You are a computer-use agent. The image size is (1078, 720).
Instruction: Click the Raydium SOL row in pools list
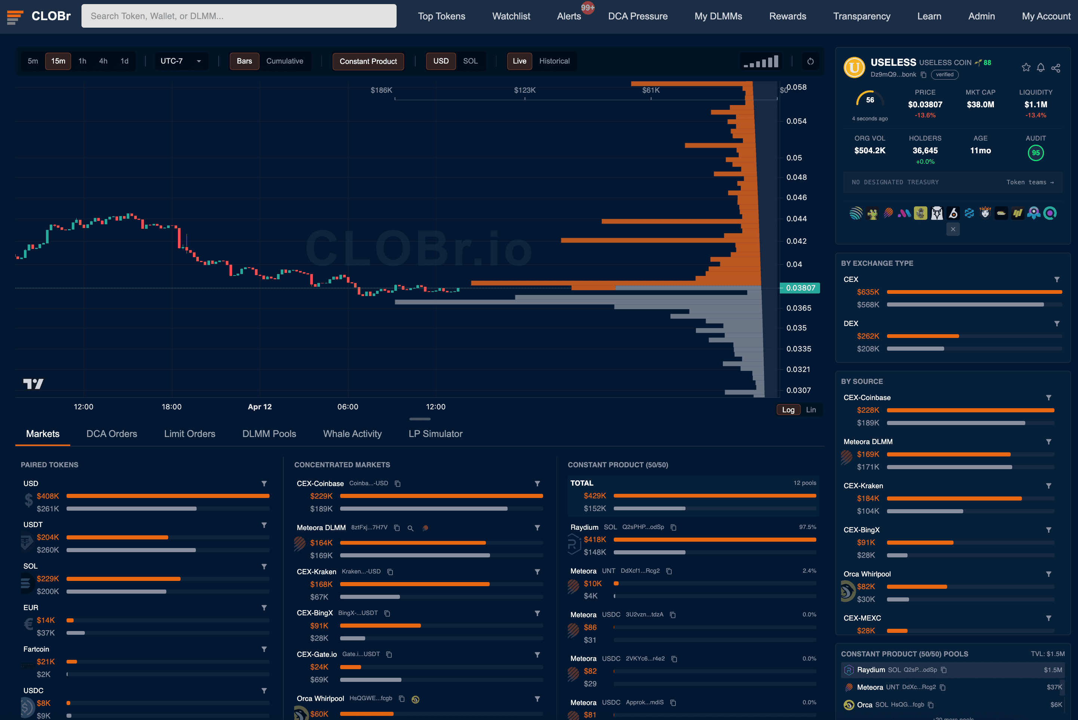953,670
